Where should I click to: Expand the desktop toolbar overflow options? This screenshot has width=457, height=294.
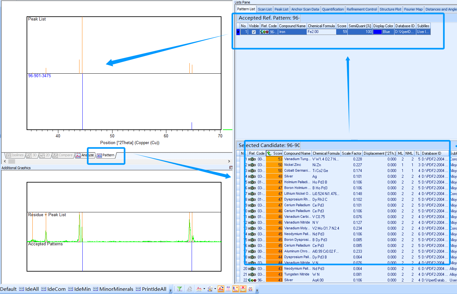point(170,290)
